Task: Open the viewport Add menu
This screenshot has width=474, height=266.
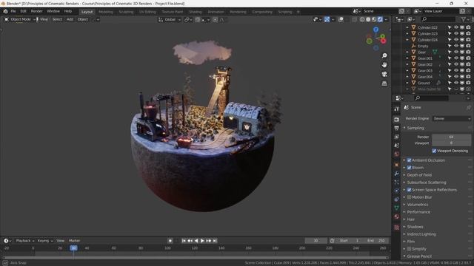Action: click(70, 19)
